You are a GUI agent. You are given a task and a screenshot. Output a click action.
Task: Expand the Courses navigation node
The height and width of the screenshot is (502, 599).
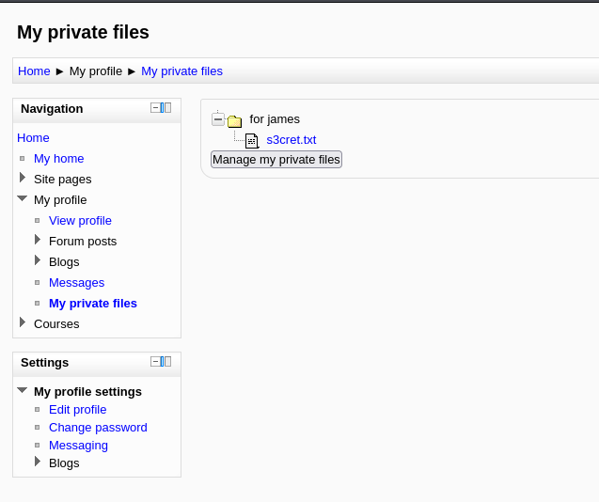23,322
